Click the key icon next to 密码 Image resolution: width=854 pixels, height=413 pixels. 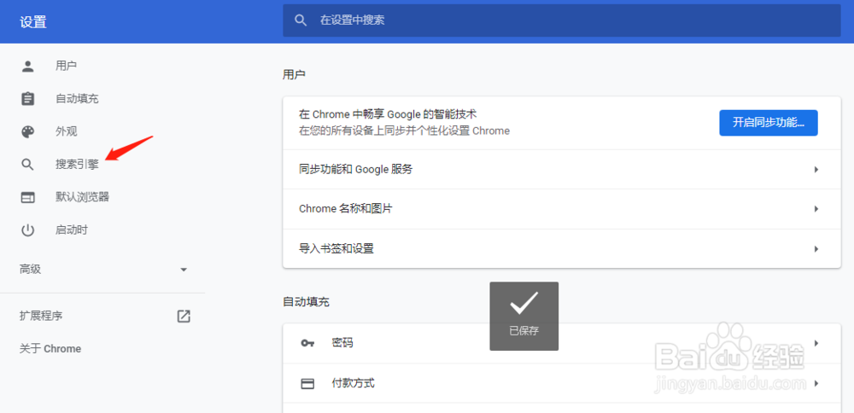tap(307, 343)
